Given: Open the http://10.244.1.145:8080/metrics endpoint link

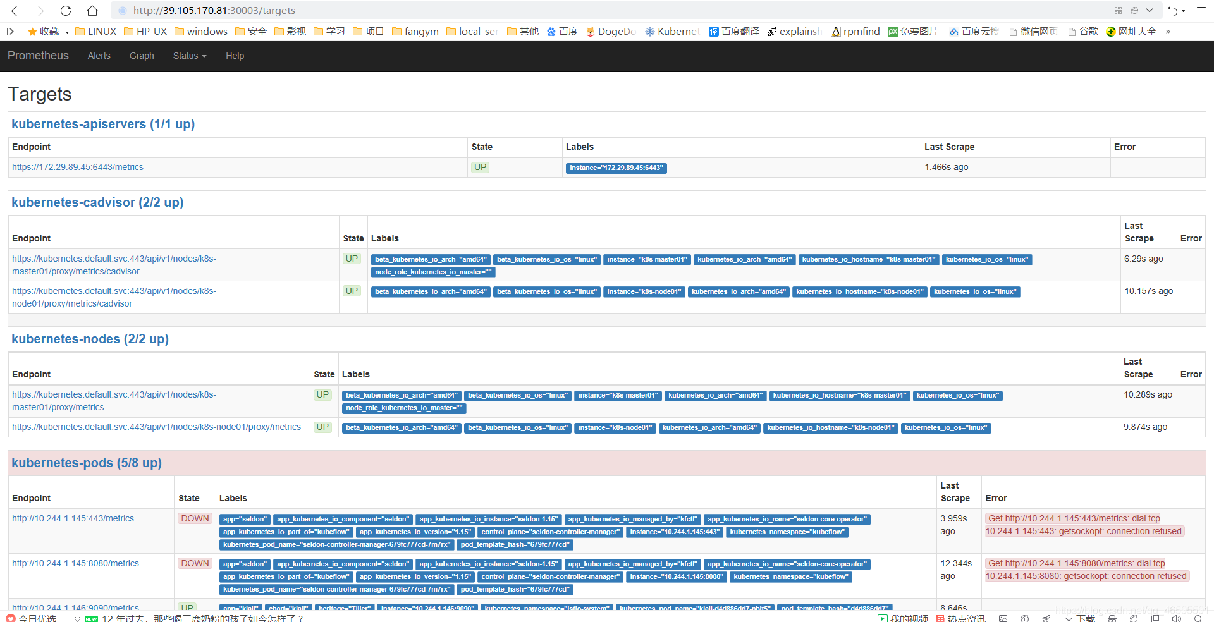Looking at the screenshot, I should (75, 563).
